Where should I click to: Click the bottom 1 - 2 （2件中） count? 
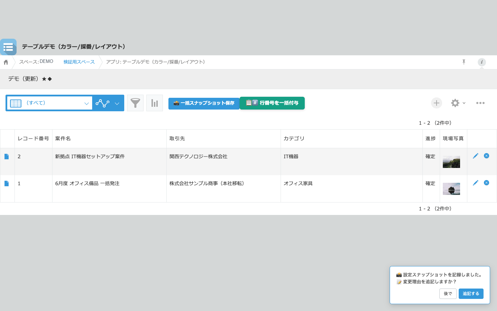pyautogui.click(x=435, y=209)
